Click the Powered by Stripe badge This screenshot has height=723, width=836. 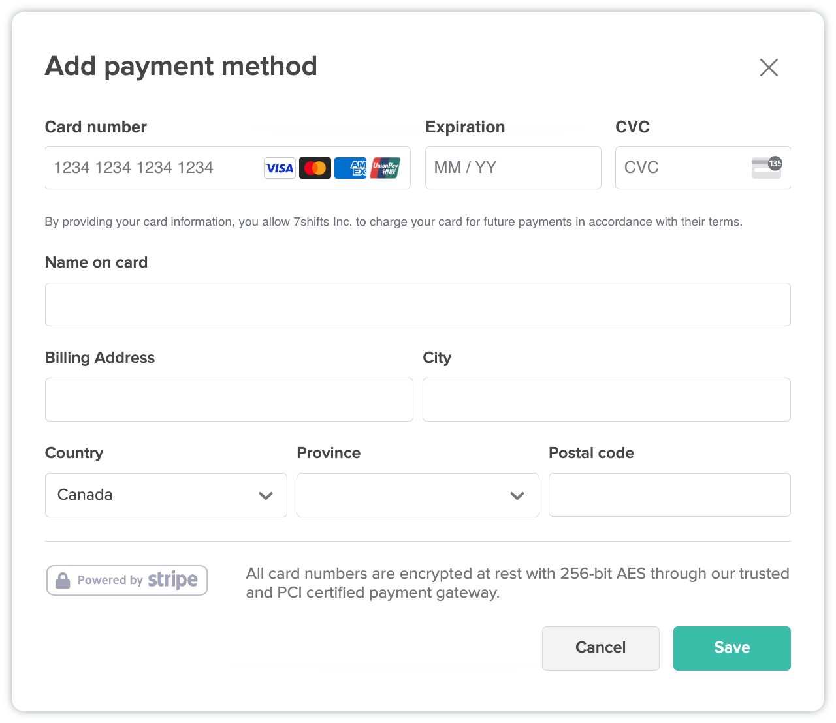(126, 579)
